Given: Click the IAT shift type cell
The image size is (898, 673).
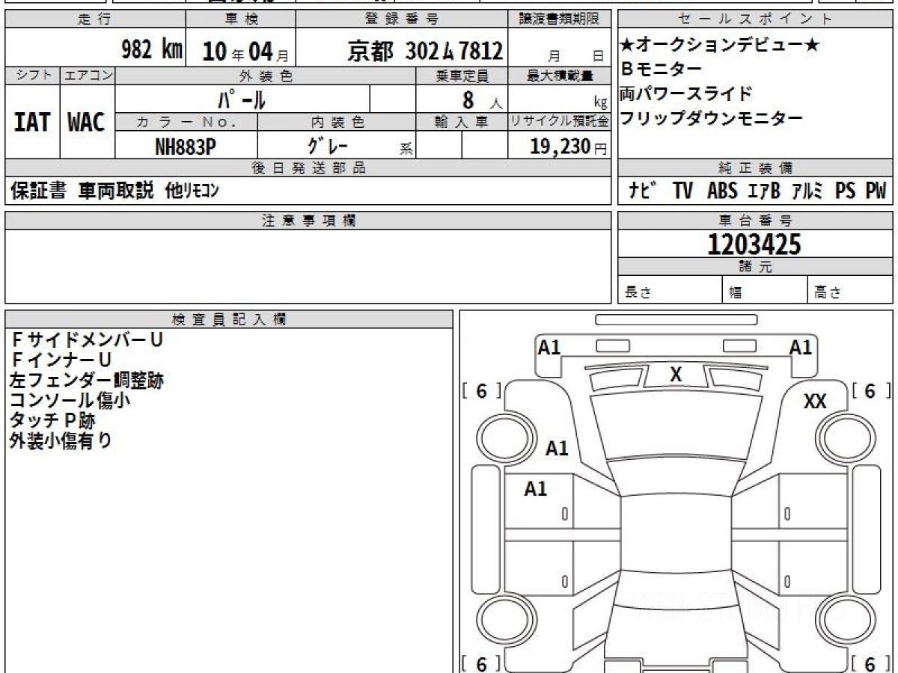Looking at the screenshot, I should tap(32, 123).
